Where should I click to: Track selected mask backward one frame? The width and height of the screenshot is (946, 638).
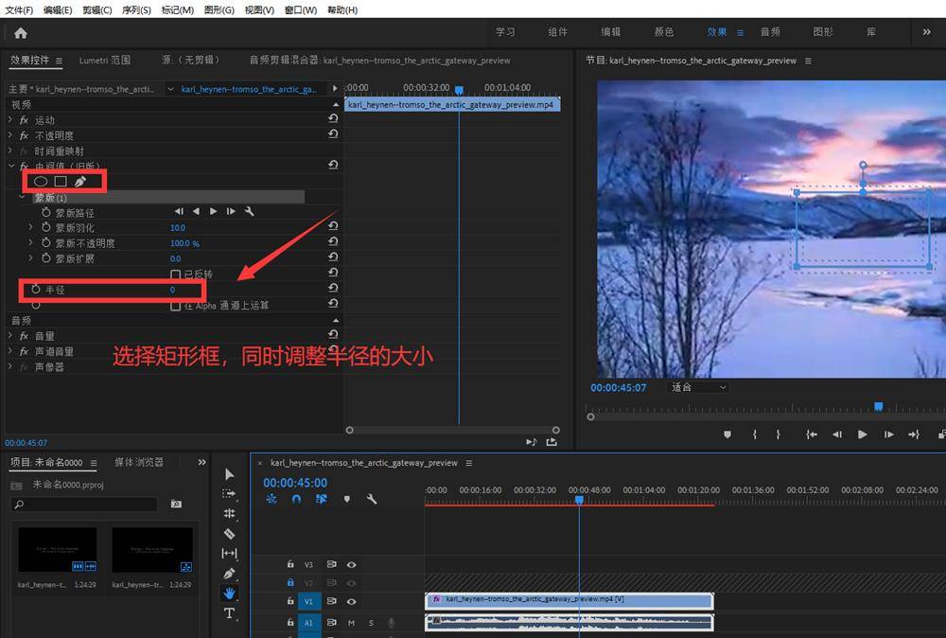pos(179,211)
